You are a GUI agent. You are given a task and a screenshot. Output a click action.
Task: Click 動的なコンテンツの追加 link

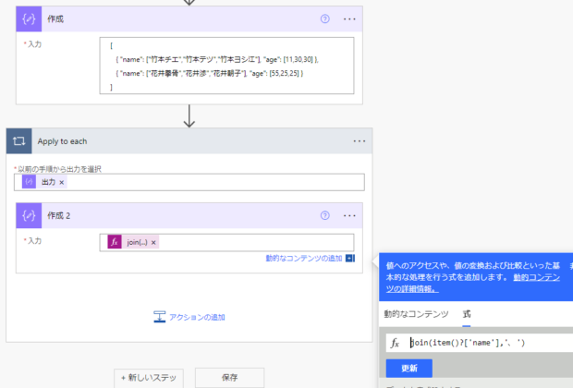(304, 259)
